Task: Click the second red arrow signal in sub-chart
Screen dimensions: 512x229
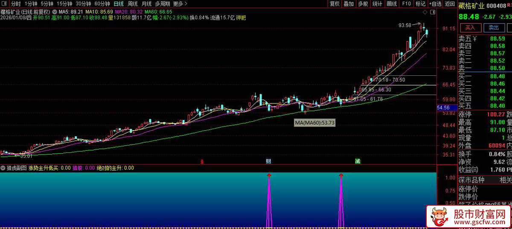Action: click(341, 175)
